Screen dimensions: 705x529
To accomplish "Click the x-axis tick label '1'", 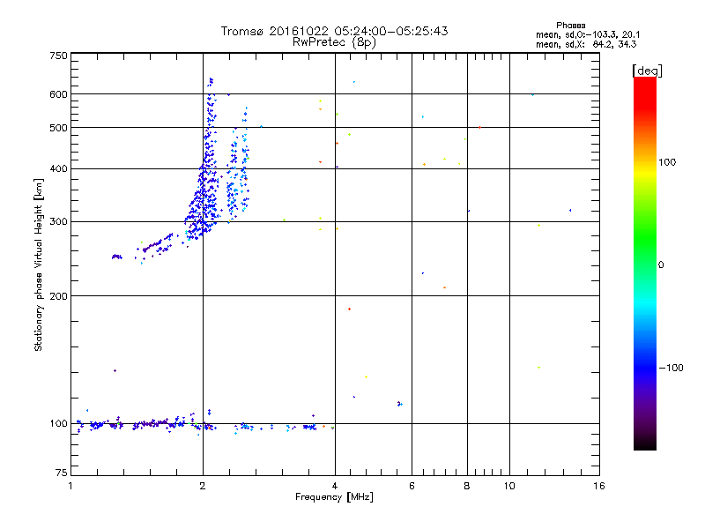I will click(70, 486).
